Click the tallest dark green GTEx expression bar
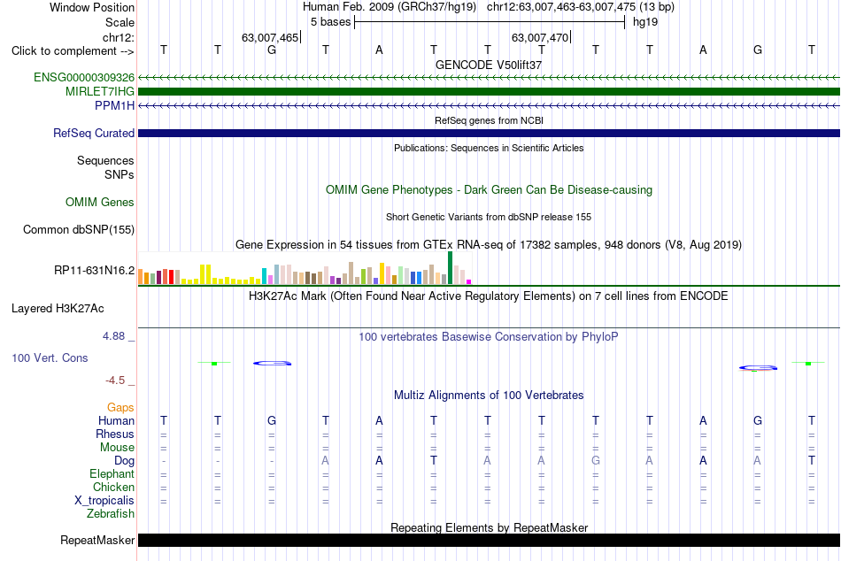The image size is (841, 561). [450, 267]
